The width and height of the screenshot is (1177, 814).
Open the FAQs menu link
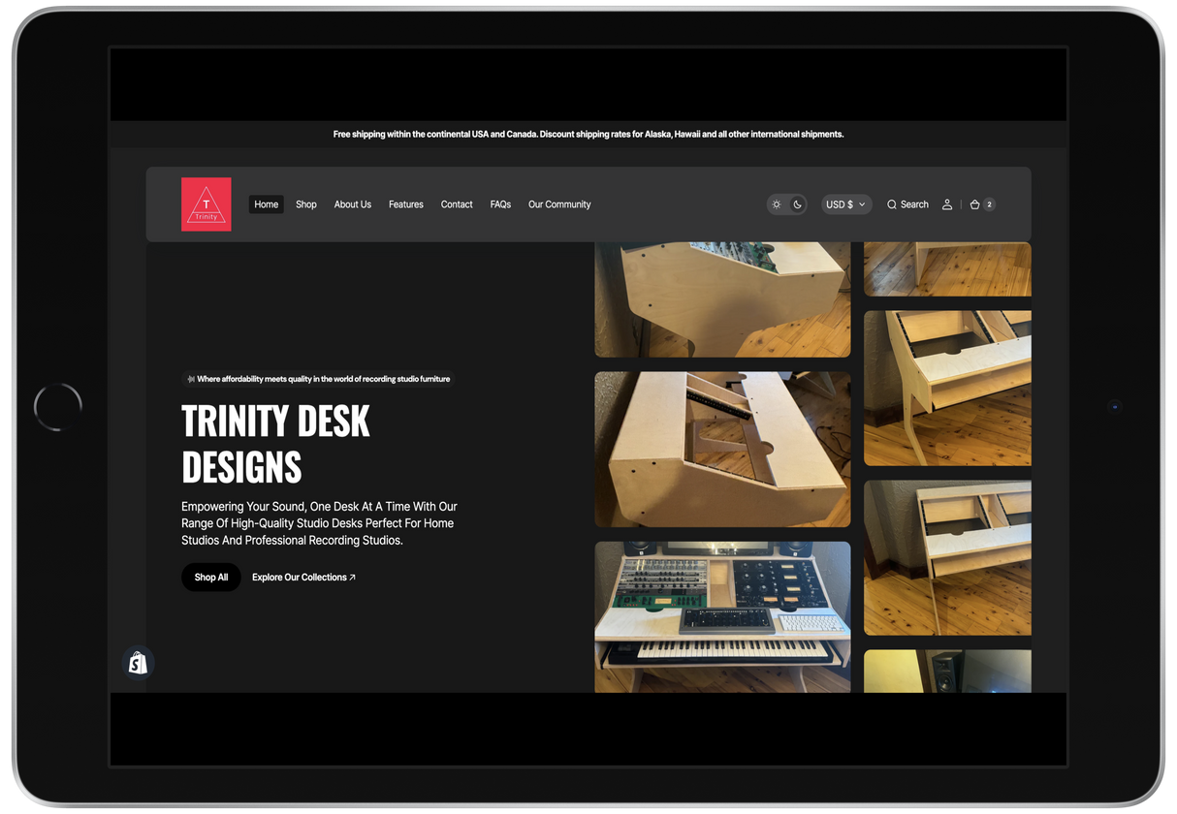tap(500, 204)
